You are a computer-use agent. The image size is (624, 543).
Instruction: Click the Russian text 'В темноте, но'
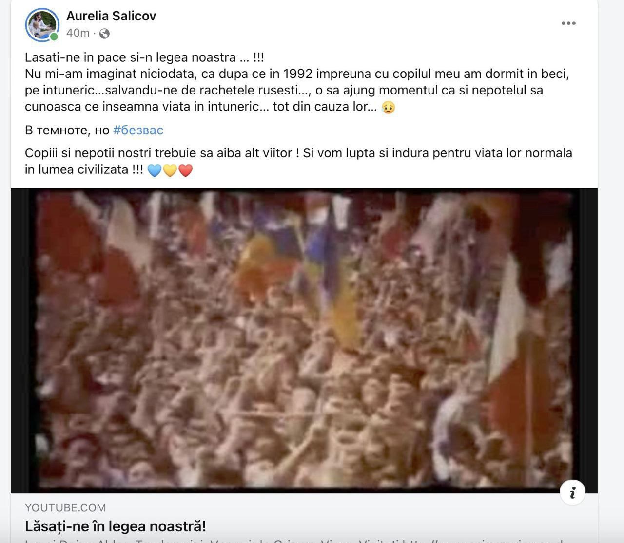pos(67,130)
